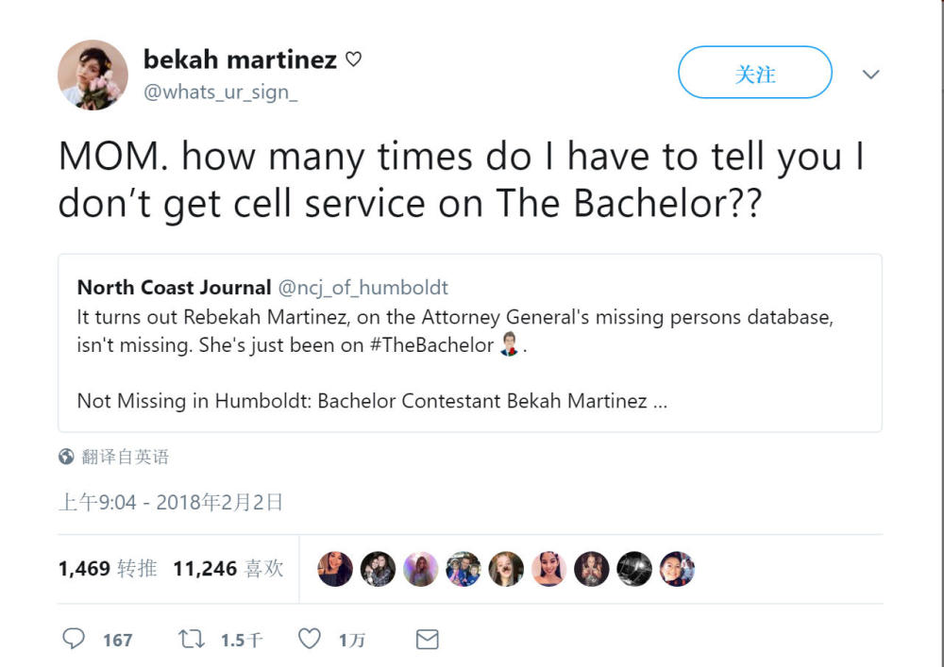944x667 pixels.
Task: Open bekah martinez profile avatar
Action: click(x=93, y=75)
